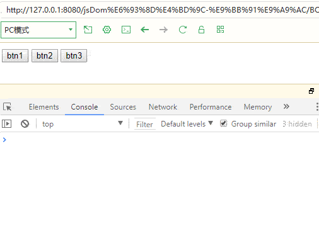Click the btn2 button
Image resolution: width=319 pixels, height=243 pixels.
(x=45, y=56)
